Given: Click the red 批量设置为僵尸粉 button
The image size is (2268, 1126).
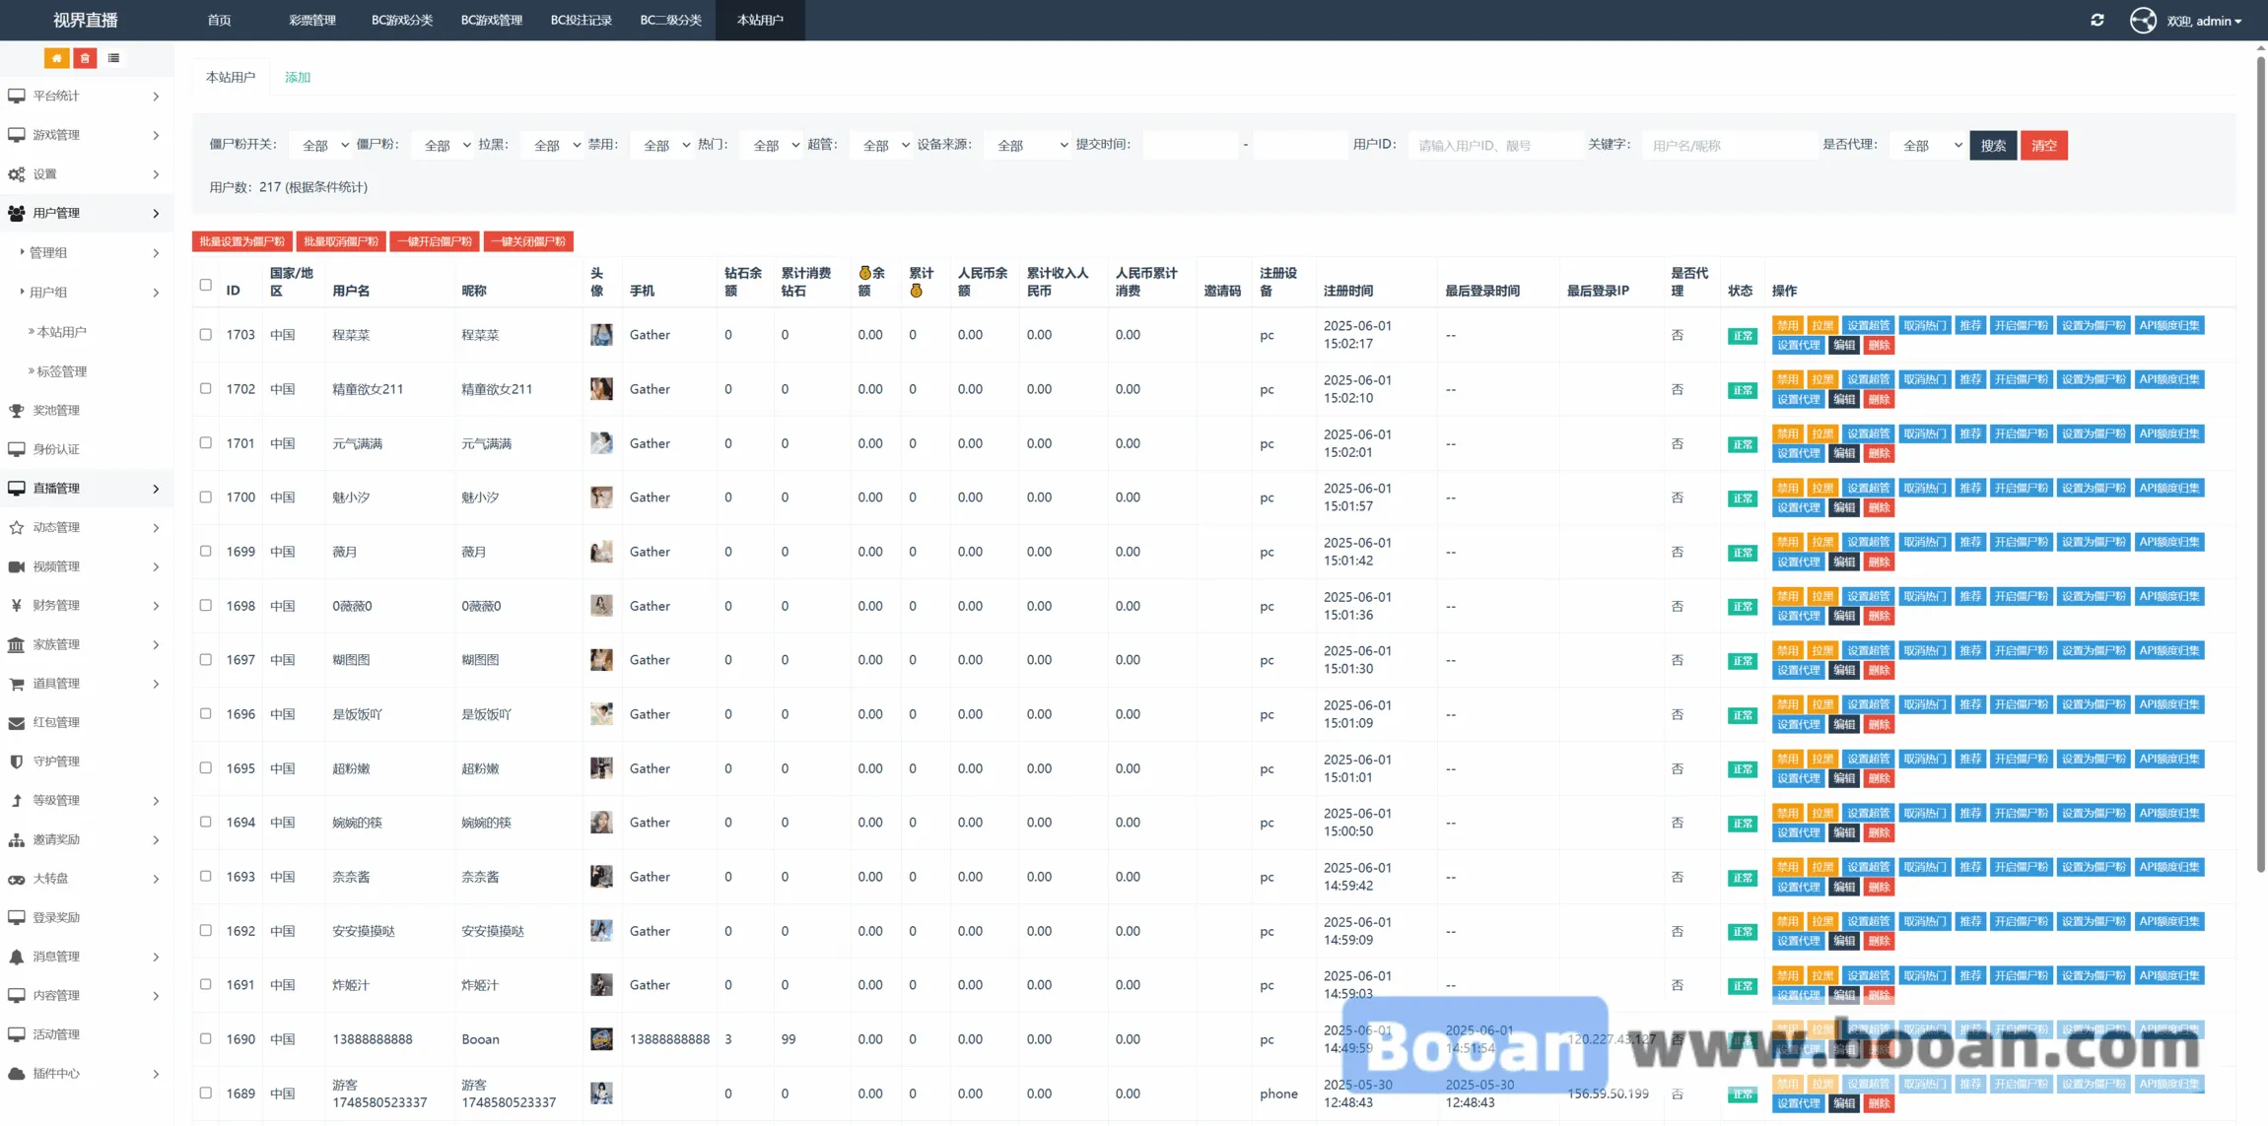Looking at the screenshot, I should pos(241,241).
